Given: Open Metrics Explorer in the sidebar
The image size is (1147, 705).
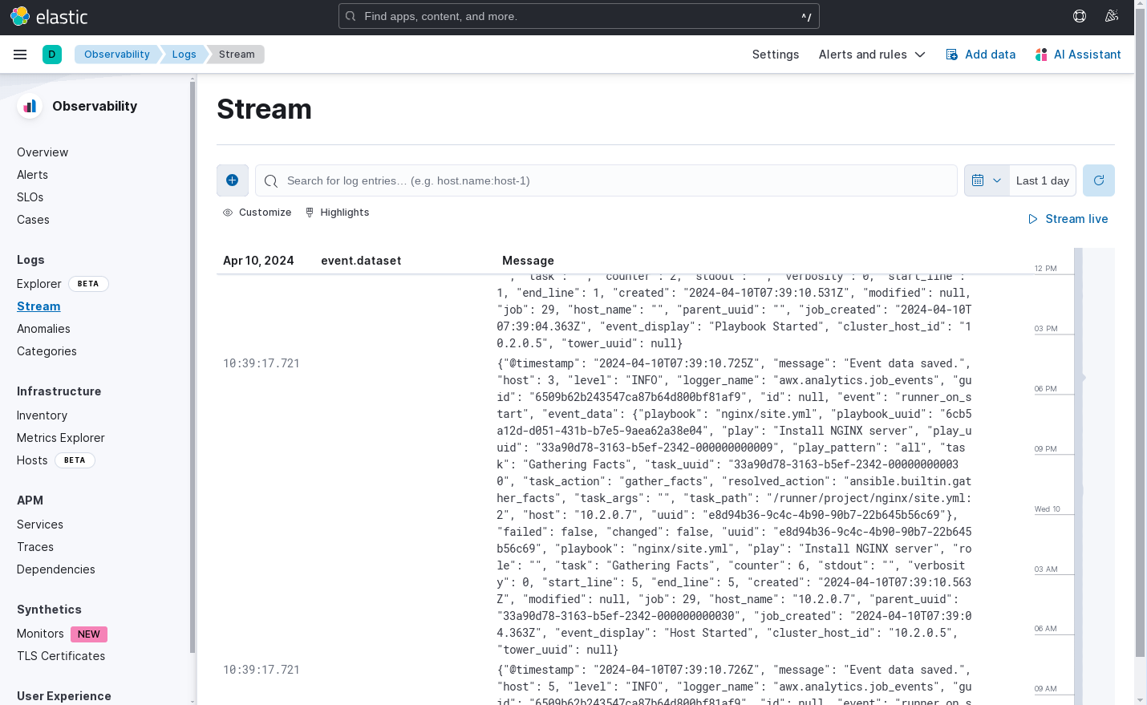Looking at the screenshot, I should [61, 438].
